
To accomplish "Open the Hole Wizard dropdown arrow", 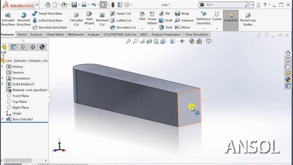I will click(x=89, y=29).
